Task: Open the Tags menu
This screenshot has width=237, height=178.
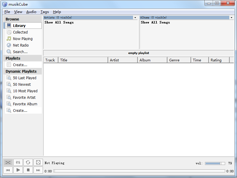Action: click(45, 12)
